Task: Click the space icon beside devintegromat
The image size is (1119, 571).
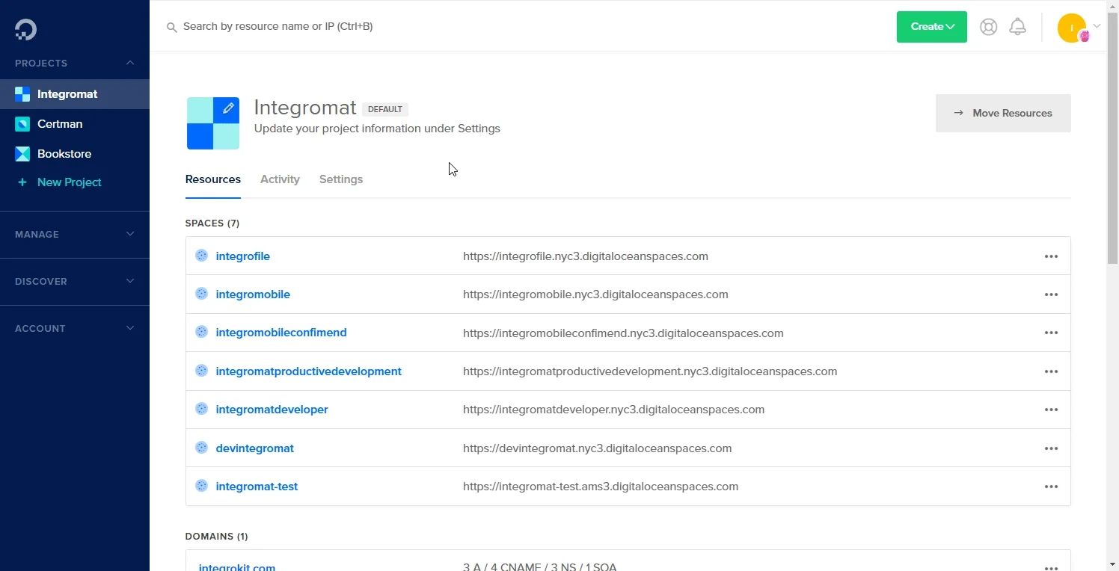Action: click(201, 448)
